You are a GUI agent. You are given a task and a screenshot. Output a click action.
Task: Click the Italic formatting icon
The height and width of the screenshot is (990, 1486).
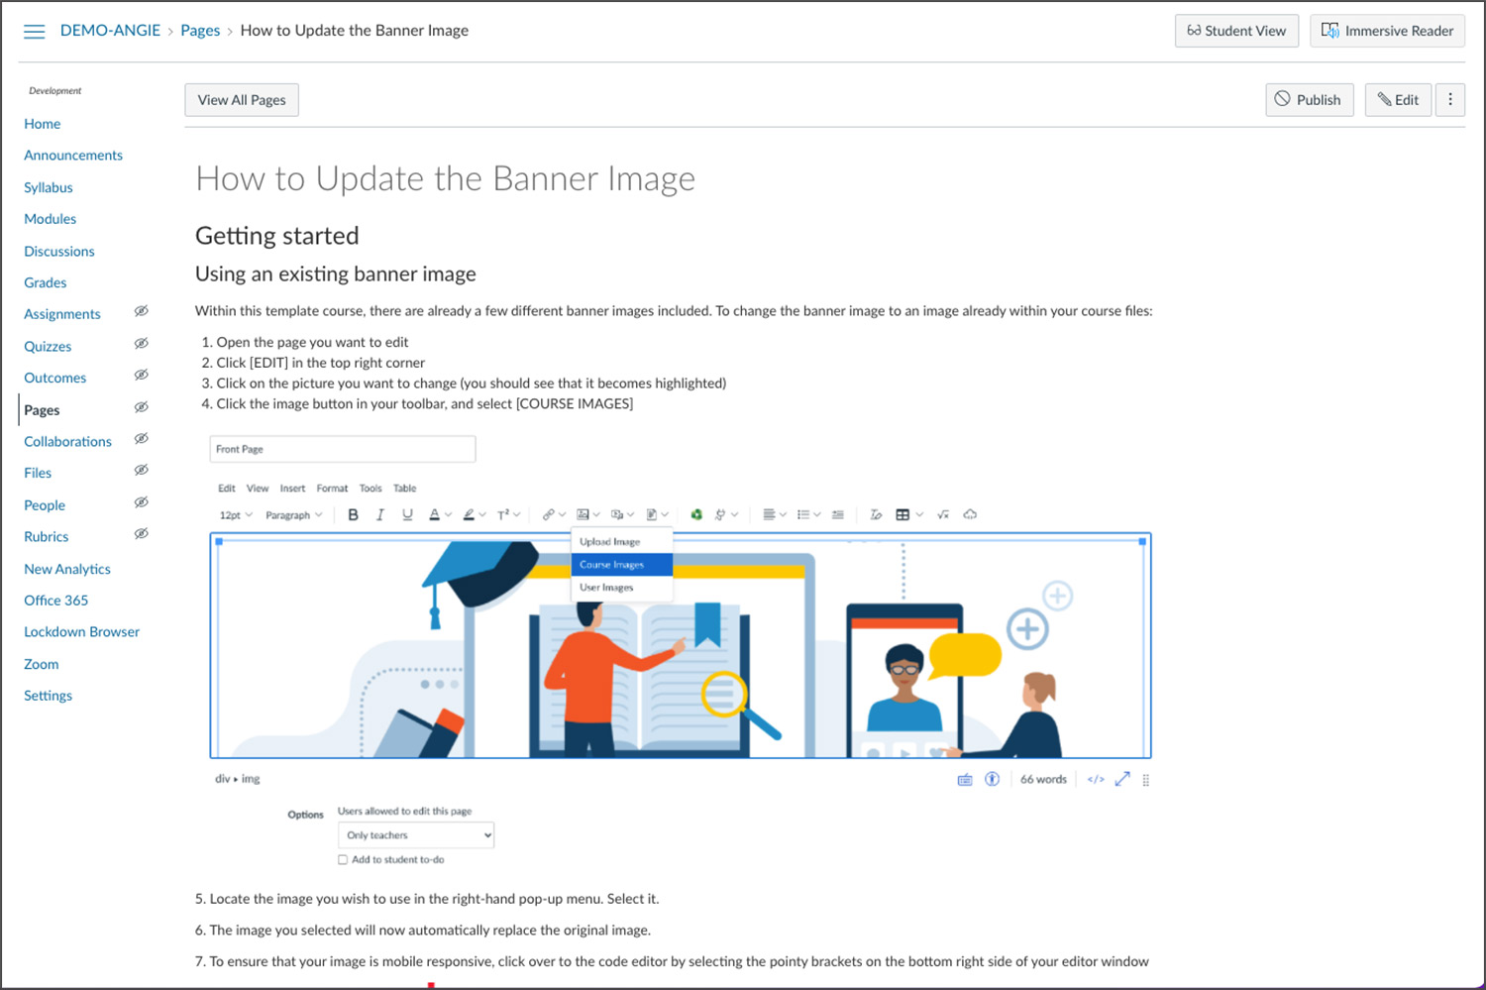(x=379, y=514)
